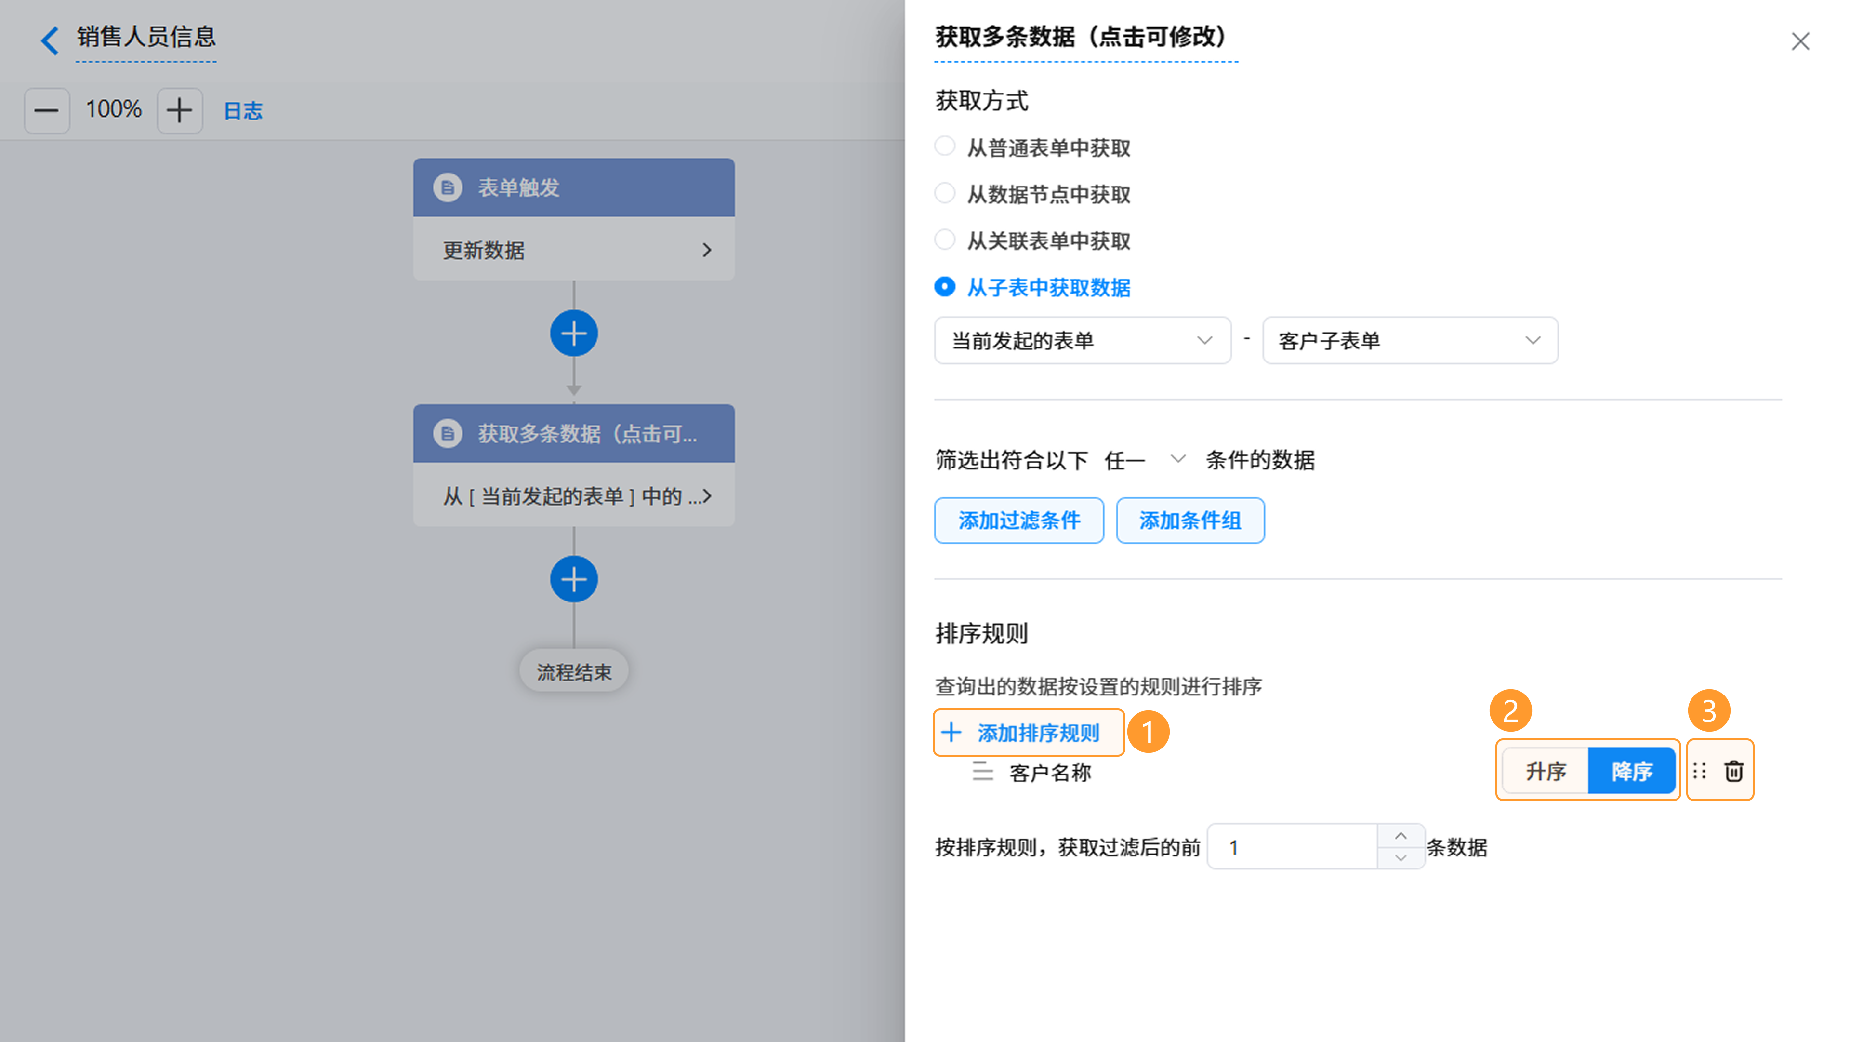Click the 获取多条数据 node document icon
The image size is (1850, 1042).
pos(448,433)
